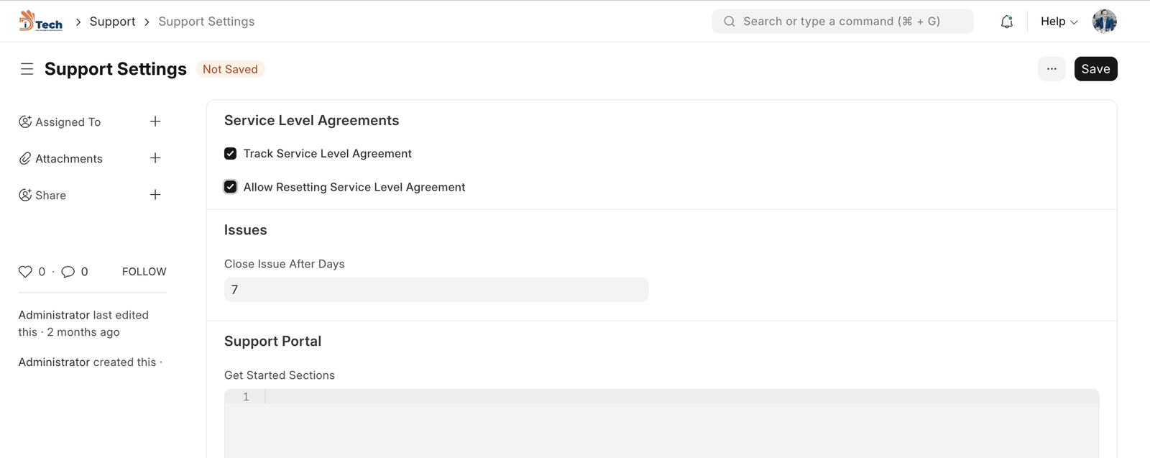Save the Support Settings

click(x=1095, y=69)
